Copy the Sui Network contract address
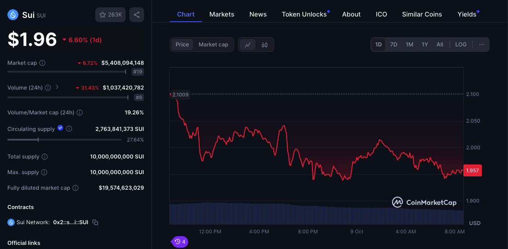 95,222
